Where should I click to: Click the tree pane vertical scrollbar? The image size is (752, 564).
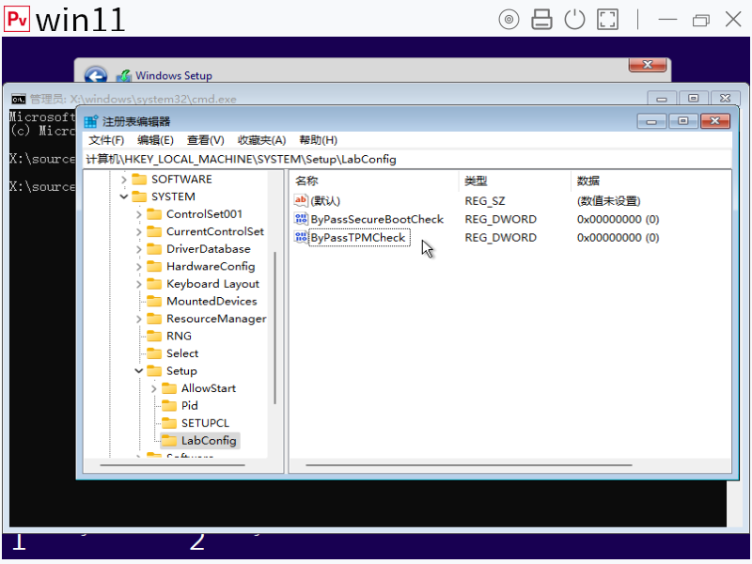(275, 327)
